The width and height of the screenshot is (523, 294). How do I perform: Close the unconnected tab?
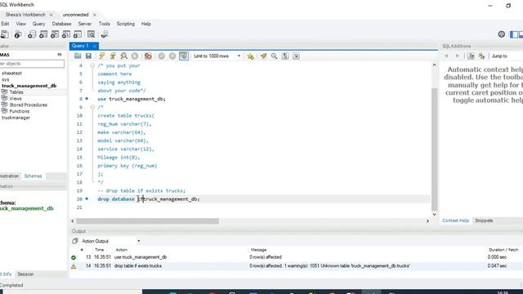[x=95, y=15]
